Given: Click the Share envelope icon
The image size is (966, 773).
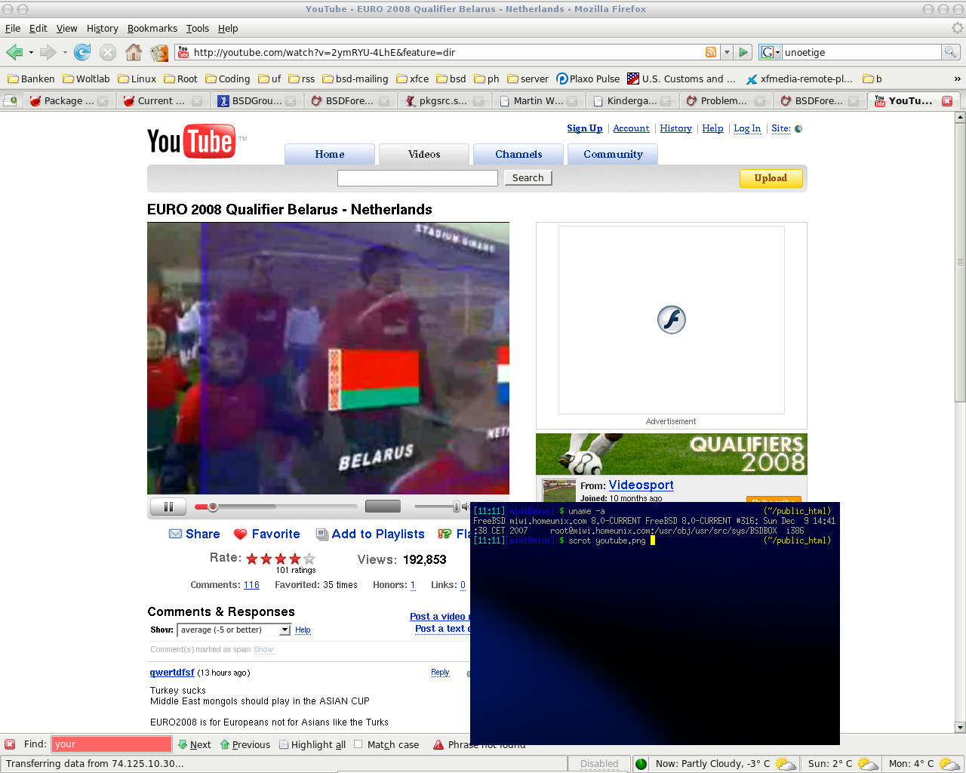Looking at the screenshot, I should [x=175, y=534].
